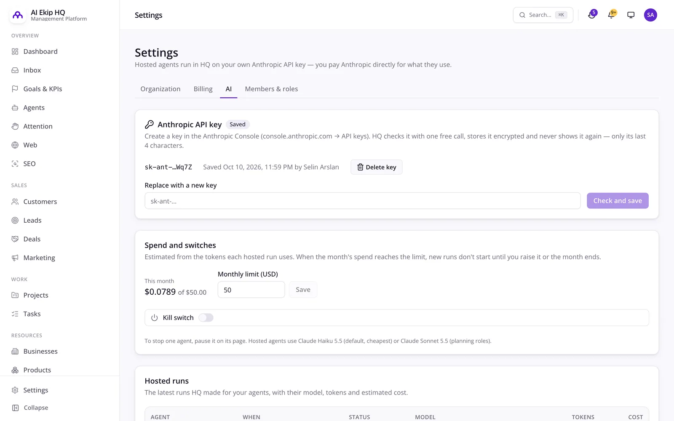Select the AI tab
This screenshot has width=674, height=421.
(229, 89)
